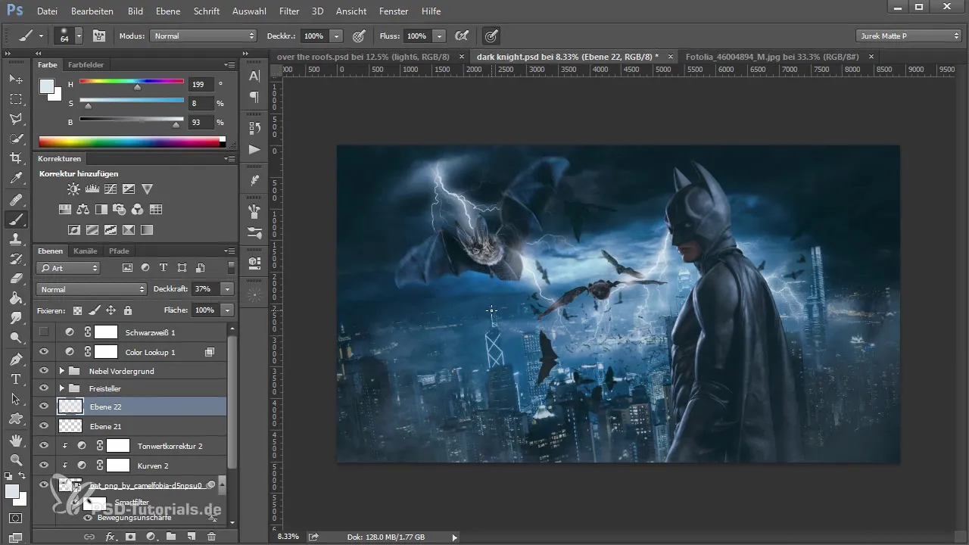This screenshot has width=969, height=545.
Task: Select the Hand tool
Action: pyautogui.click(x=15, y=440)
